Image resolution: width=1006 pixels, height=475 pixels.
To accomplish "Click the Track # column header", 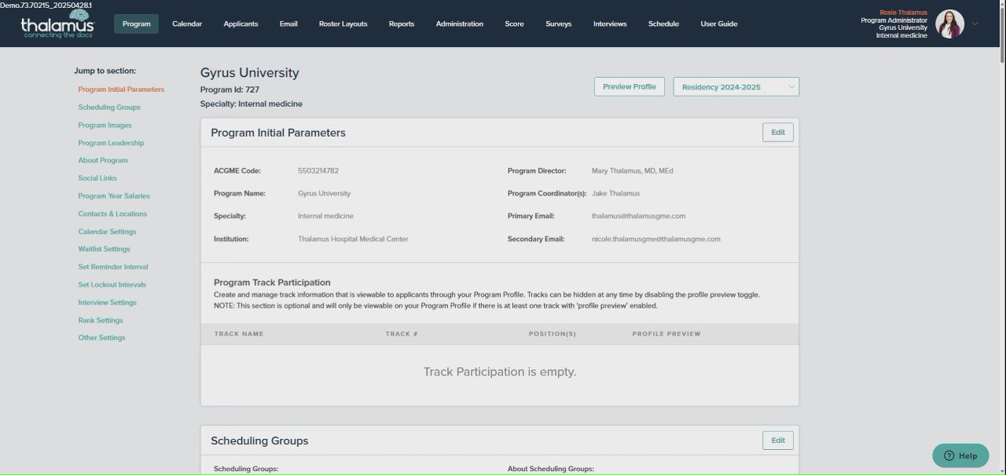I will 402,334.
